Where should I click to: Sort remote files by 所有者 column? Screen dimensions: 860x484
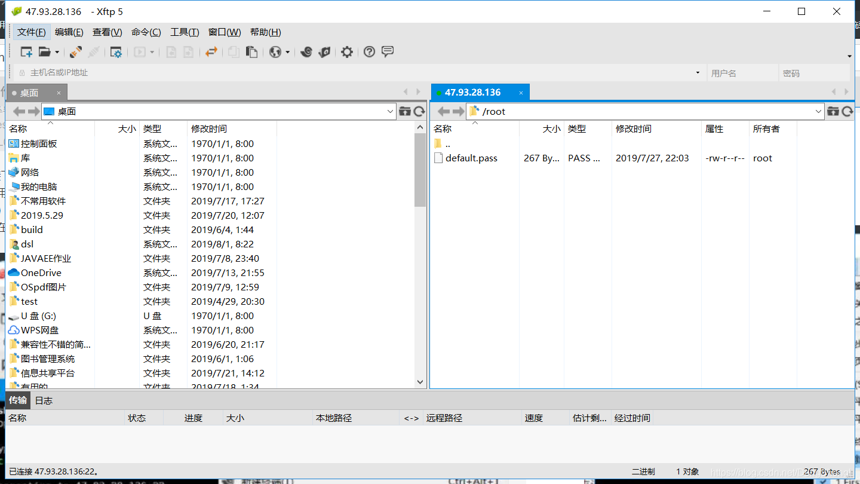pyautogui.click(x=766, y=128)
